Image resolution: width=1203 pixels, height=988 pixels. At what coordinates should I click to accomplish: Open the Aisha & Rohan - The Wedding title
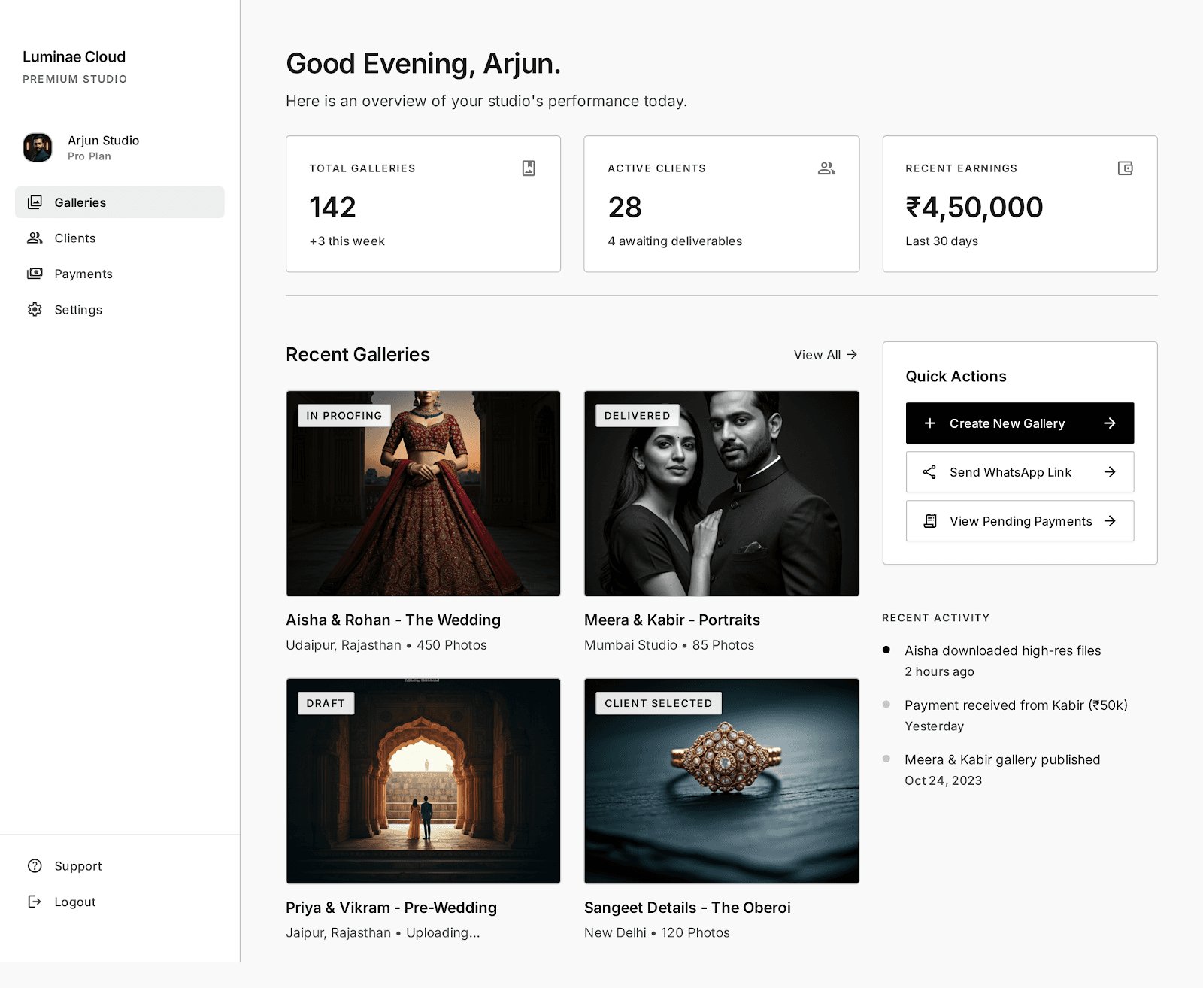click(393, 620)
